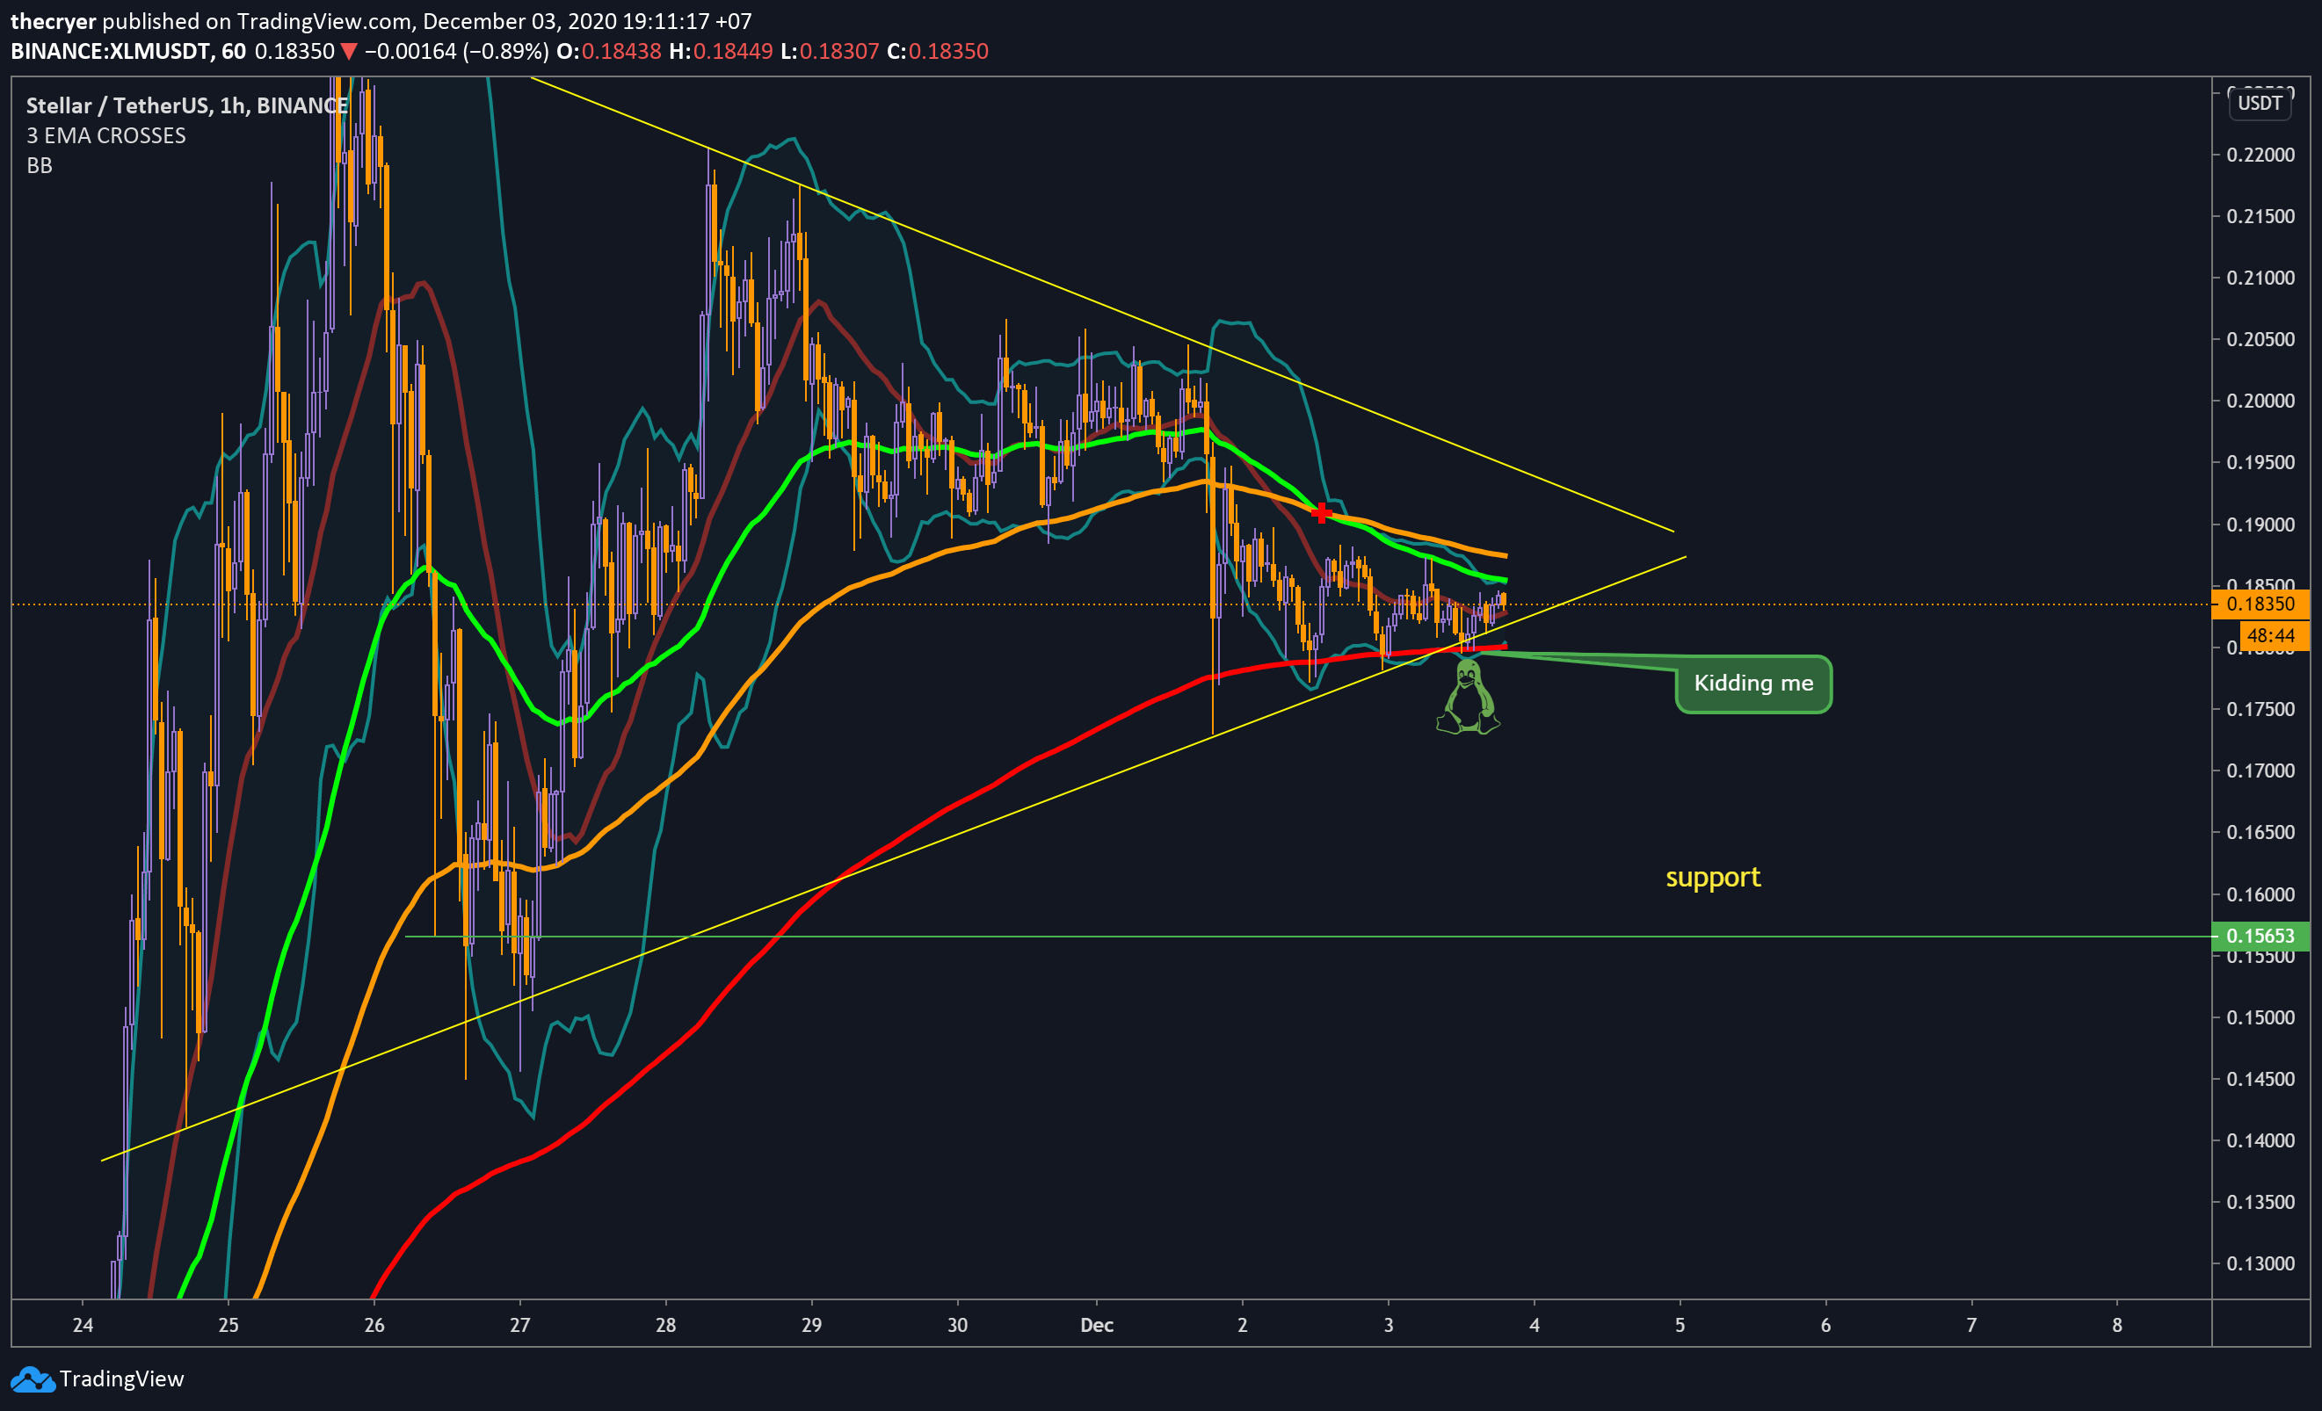Click the green 0.15653 price label
The width and height of the screenshot is (2322, 1411).
[2260, 936]
